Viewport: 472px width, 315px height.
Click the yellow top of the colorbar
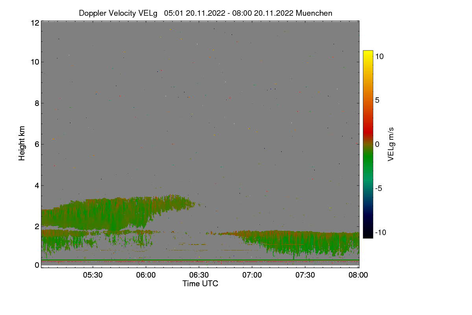click(x=368, y=54)
